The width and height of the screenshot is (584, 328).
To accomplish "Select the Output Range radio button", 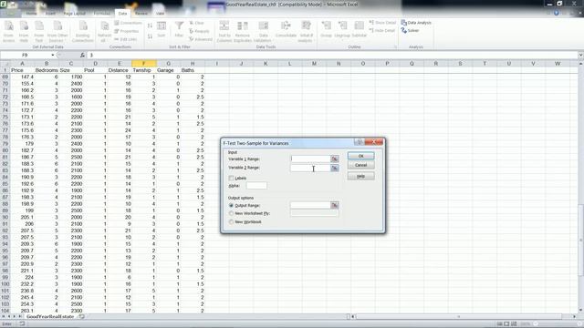I will 231,205.
